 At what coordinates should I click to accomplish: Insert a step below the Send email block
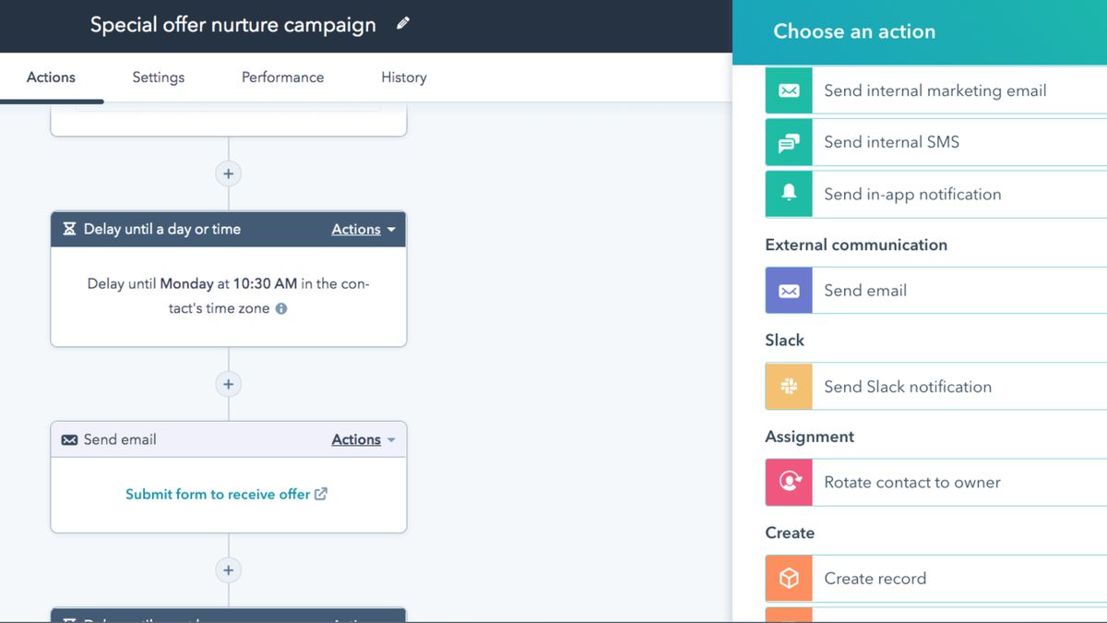tap(229, 569)
